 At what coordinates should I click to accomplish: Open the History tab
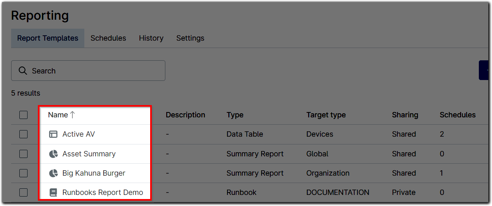click(151, 38)
